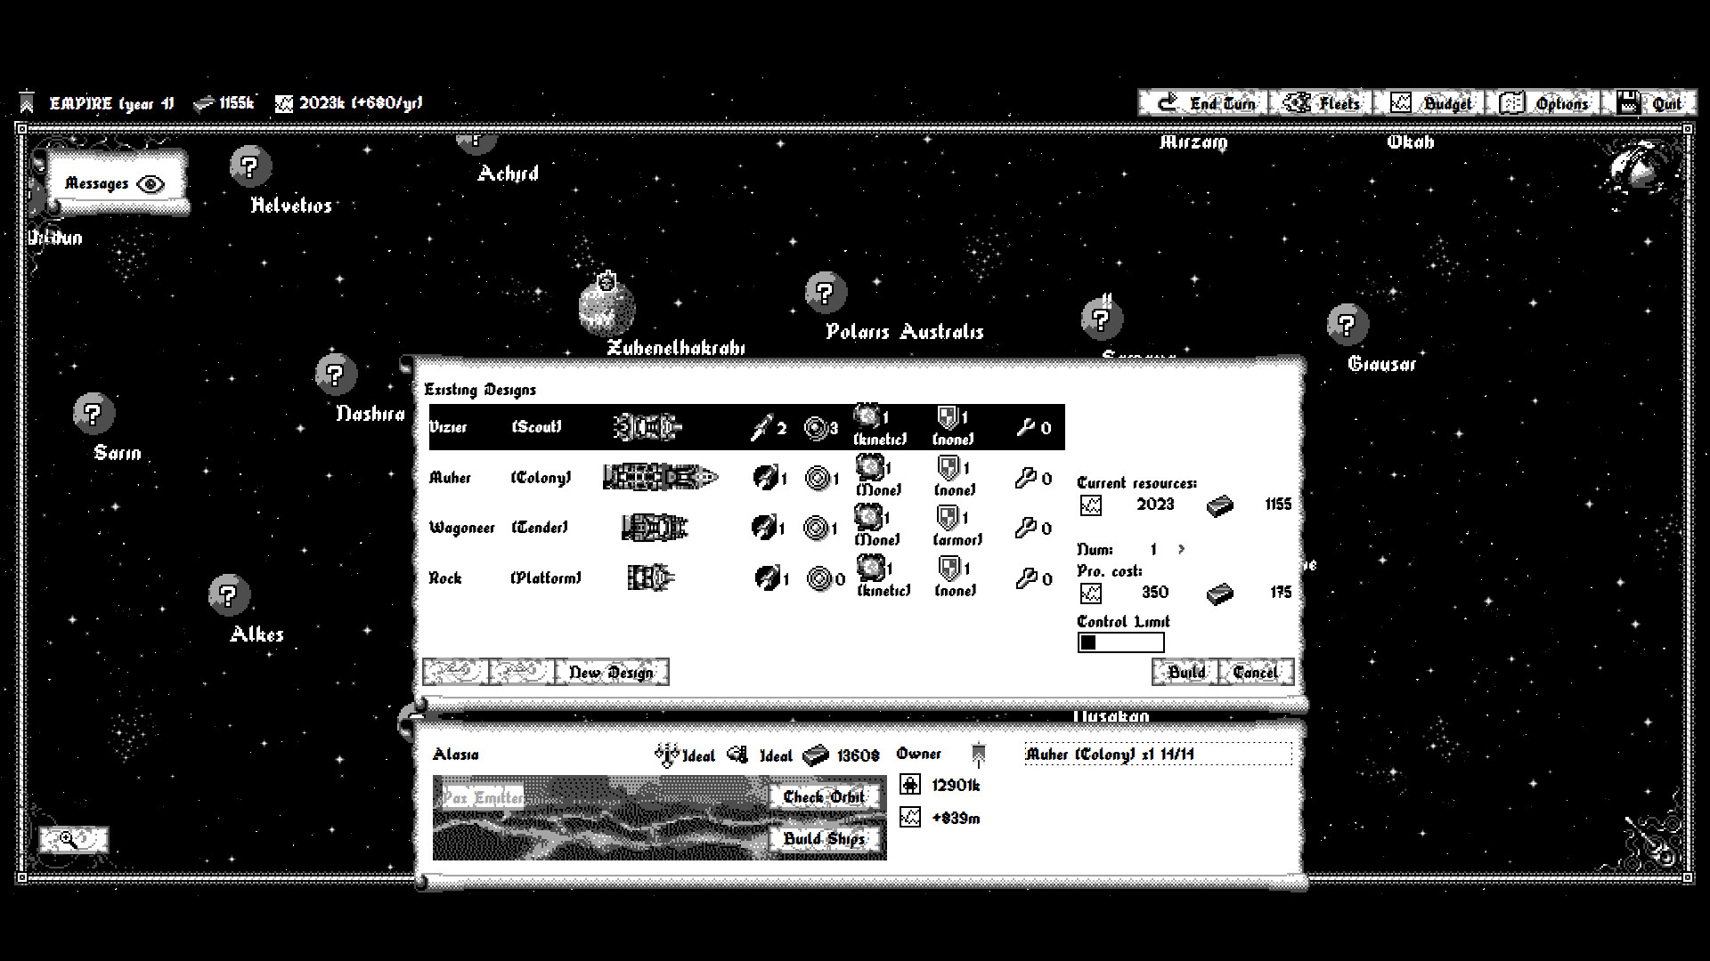The height and width of the screenshot is (961, 1710).
Task: Open the Fleets screen via the fleet icon
Action: (x=1294, y=102)
